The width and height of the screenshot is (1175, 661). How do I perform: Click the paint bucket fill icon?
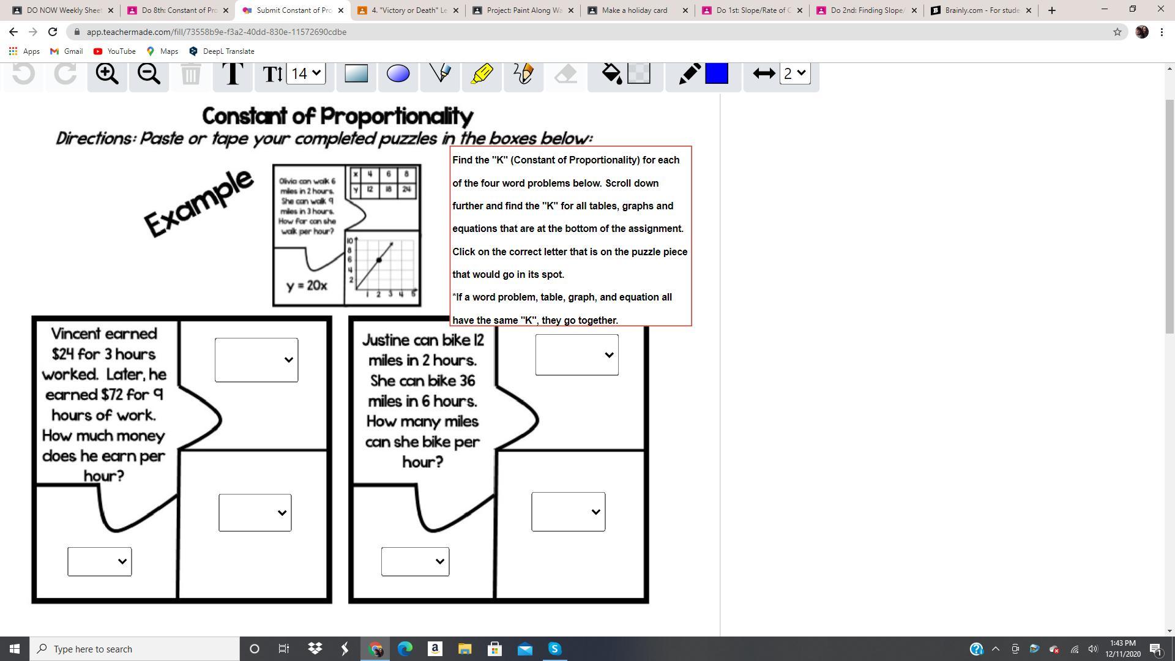(611, 74)
